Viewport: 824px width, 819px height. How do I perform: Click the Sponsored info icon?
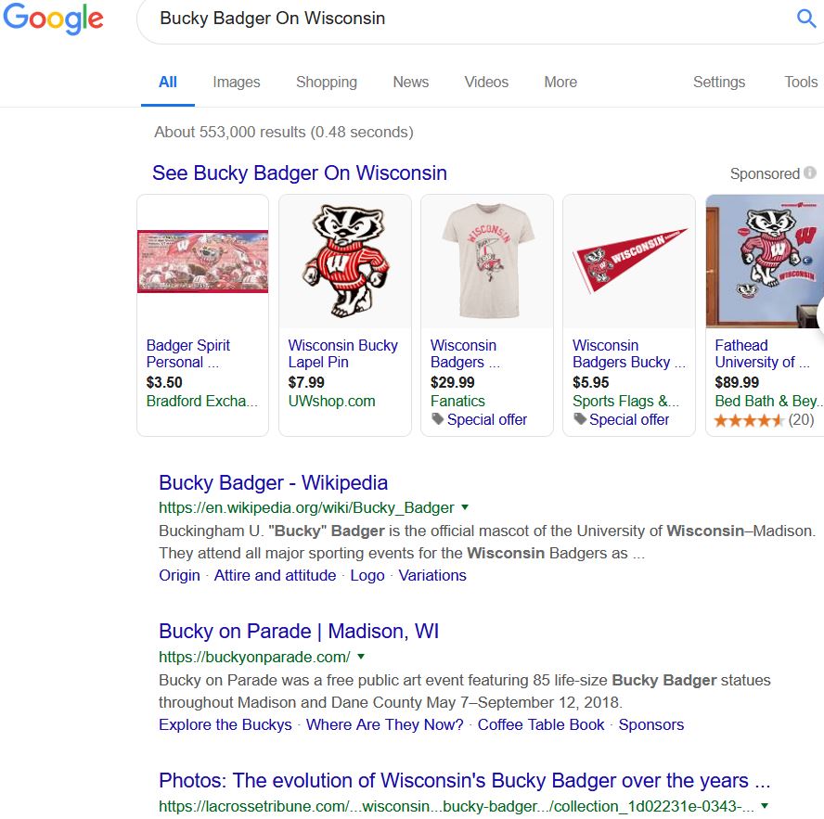coord(810,173)
